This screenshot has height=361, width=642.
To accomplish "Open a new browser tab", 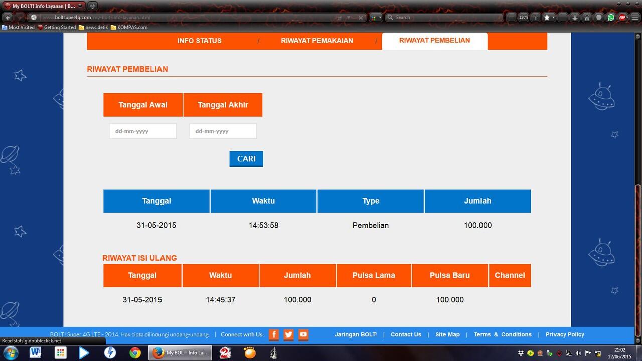I will pyautogui.click(x=93, y=6).
